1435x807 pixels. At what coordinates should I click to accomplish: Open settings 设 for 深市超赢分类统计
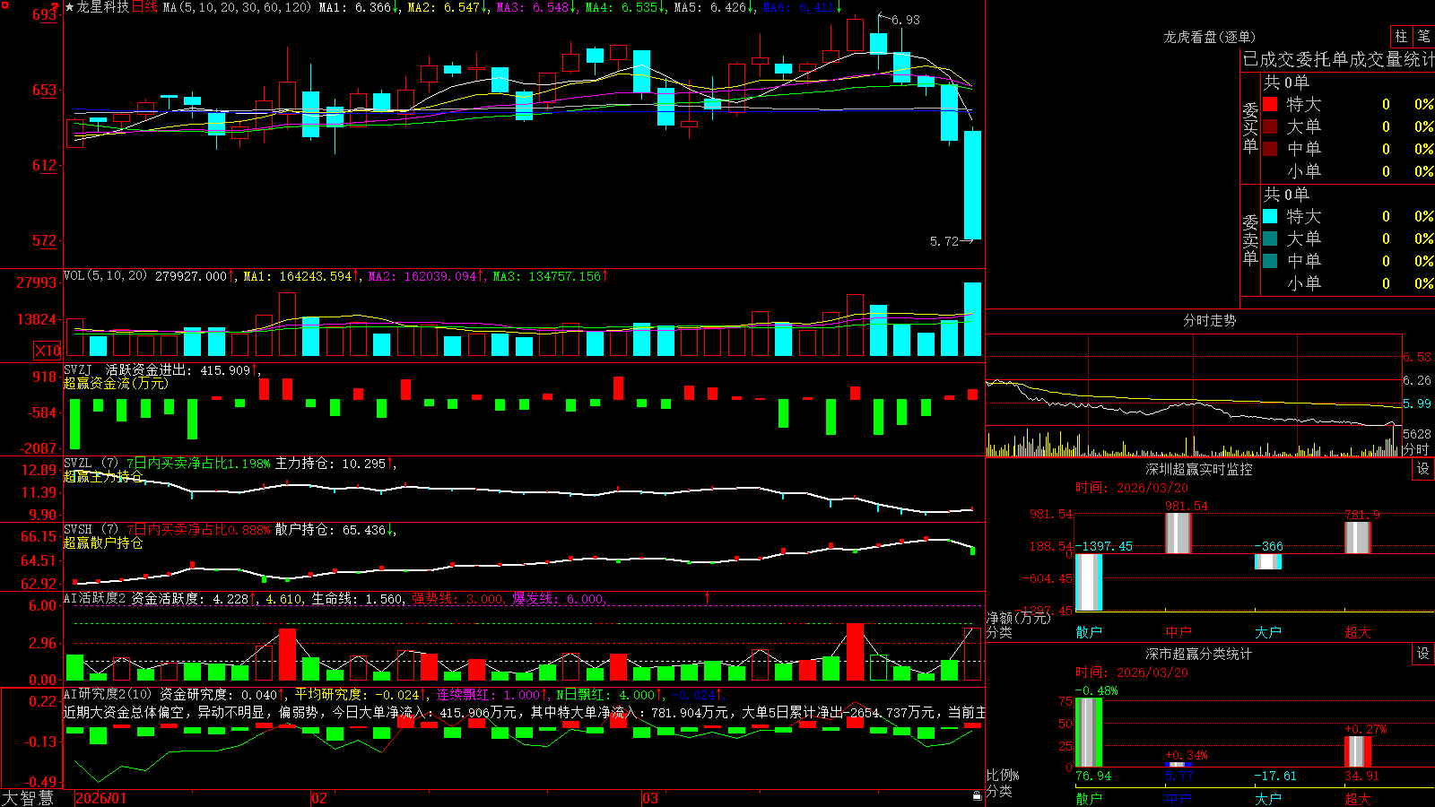pyautogui.click(x=1423, y=654)
